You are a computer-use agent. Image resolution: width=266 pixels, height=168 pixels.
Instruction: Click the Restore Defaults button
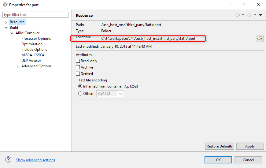(220, 146)
